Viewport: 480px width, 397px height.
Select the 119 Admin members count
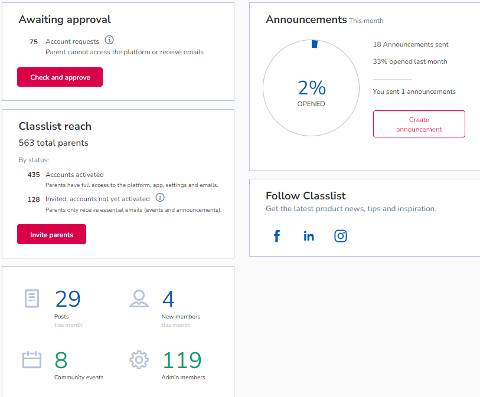(x=182, y=360)
